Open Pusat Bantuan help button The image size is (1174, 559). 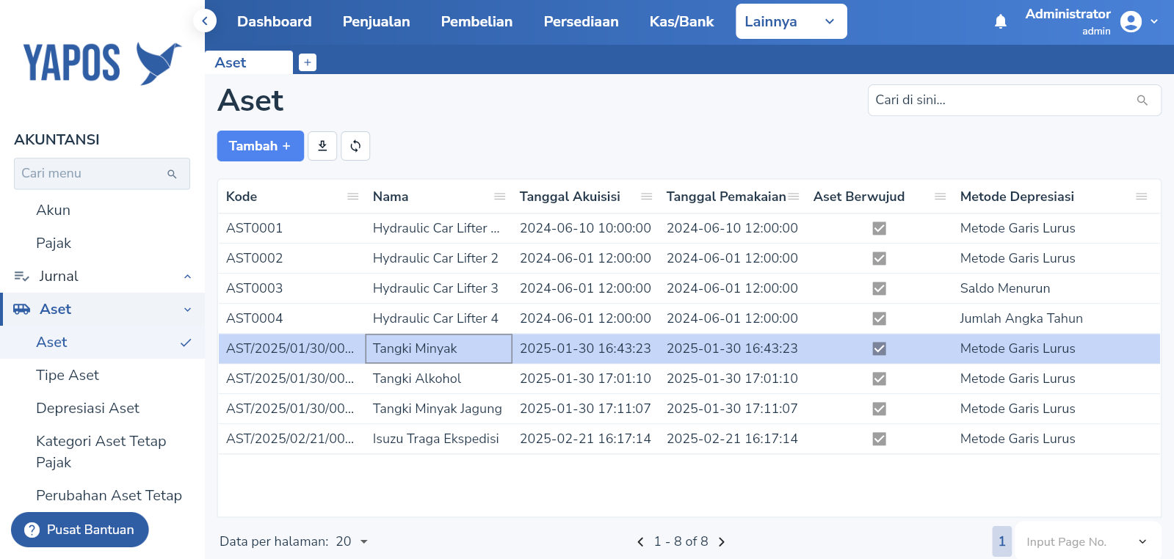click(x=80, y=530)
